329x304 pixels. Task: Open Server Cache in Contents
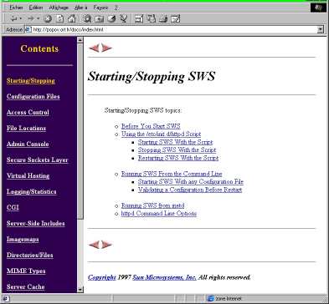[x=26, y=286]
